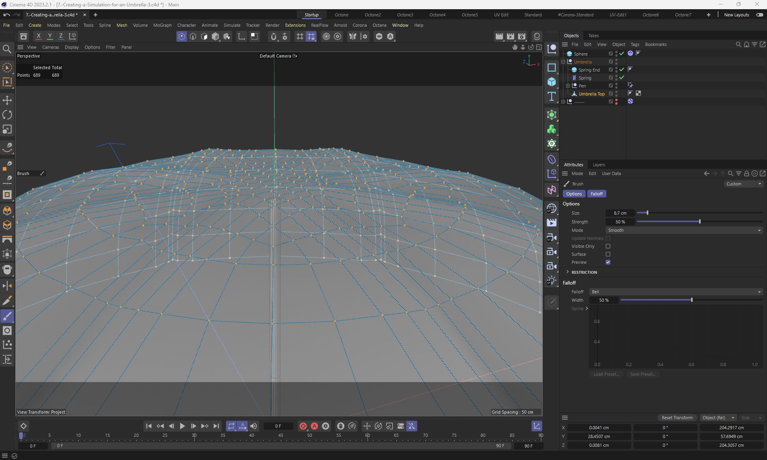
Task: Enable the Surface checkbox
Action: [x=608, y=254]
